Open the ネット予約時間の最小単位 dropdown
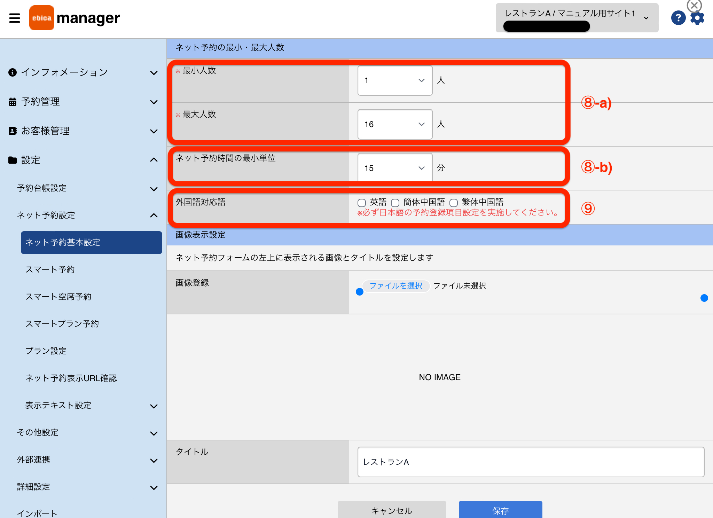This screenshot has height=518, width=713. (395, 168)
